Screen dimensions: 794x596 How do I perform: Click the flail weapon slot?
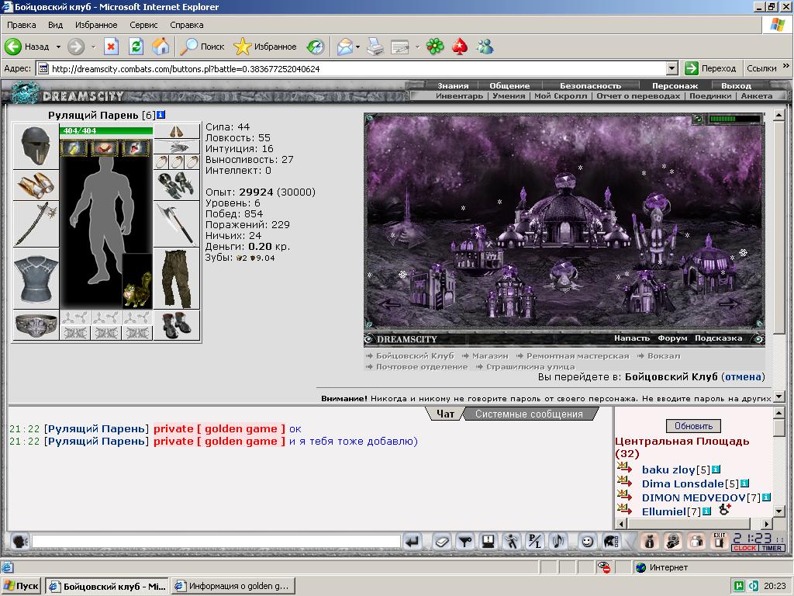[36, 224]
